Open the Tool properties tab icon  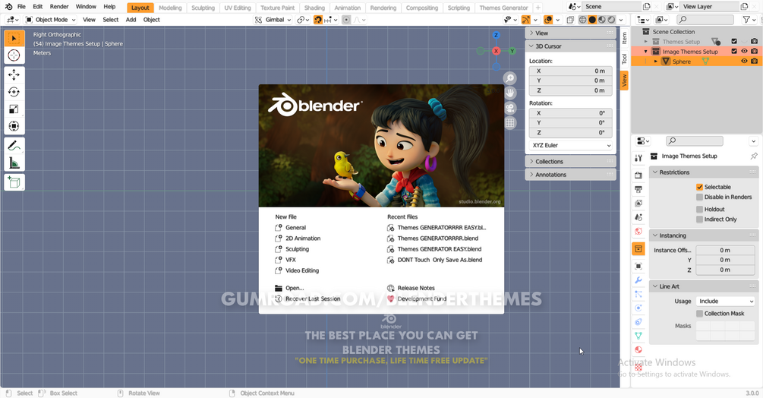pyautogui.click(x=638, y=158)
